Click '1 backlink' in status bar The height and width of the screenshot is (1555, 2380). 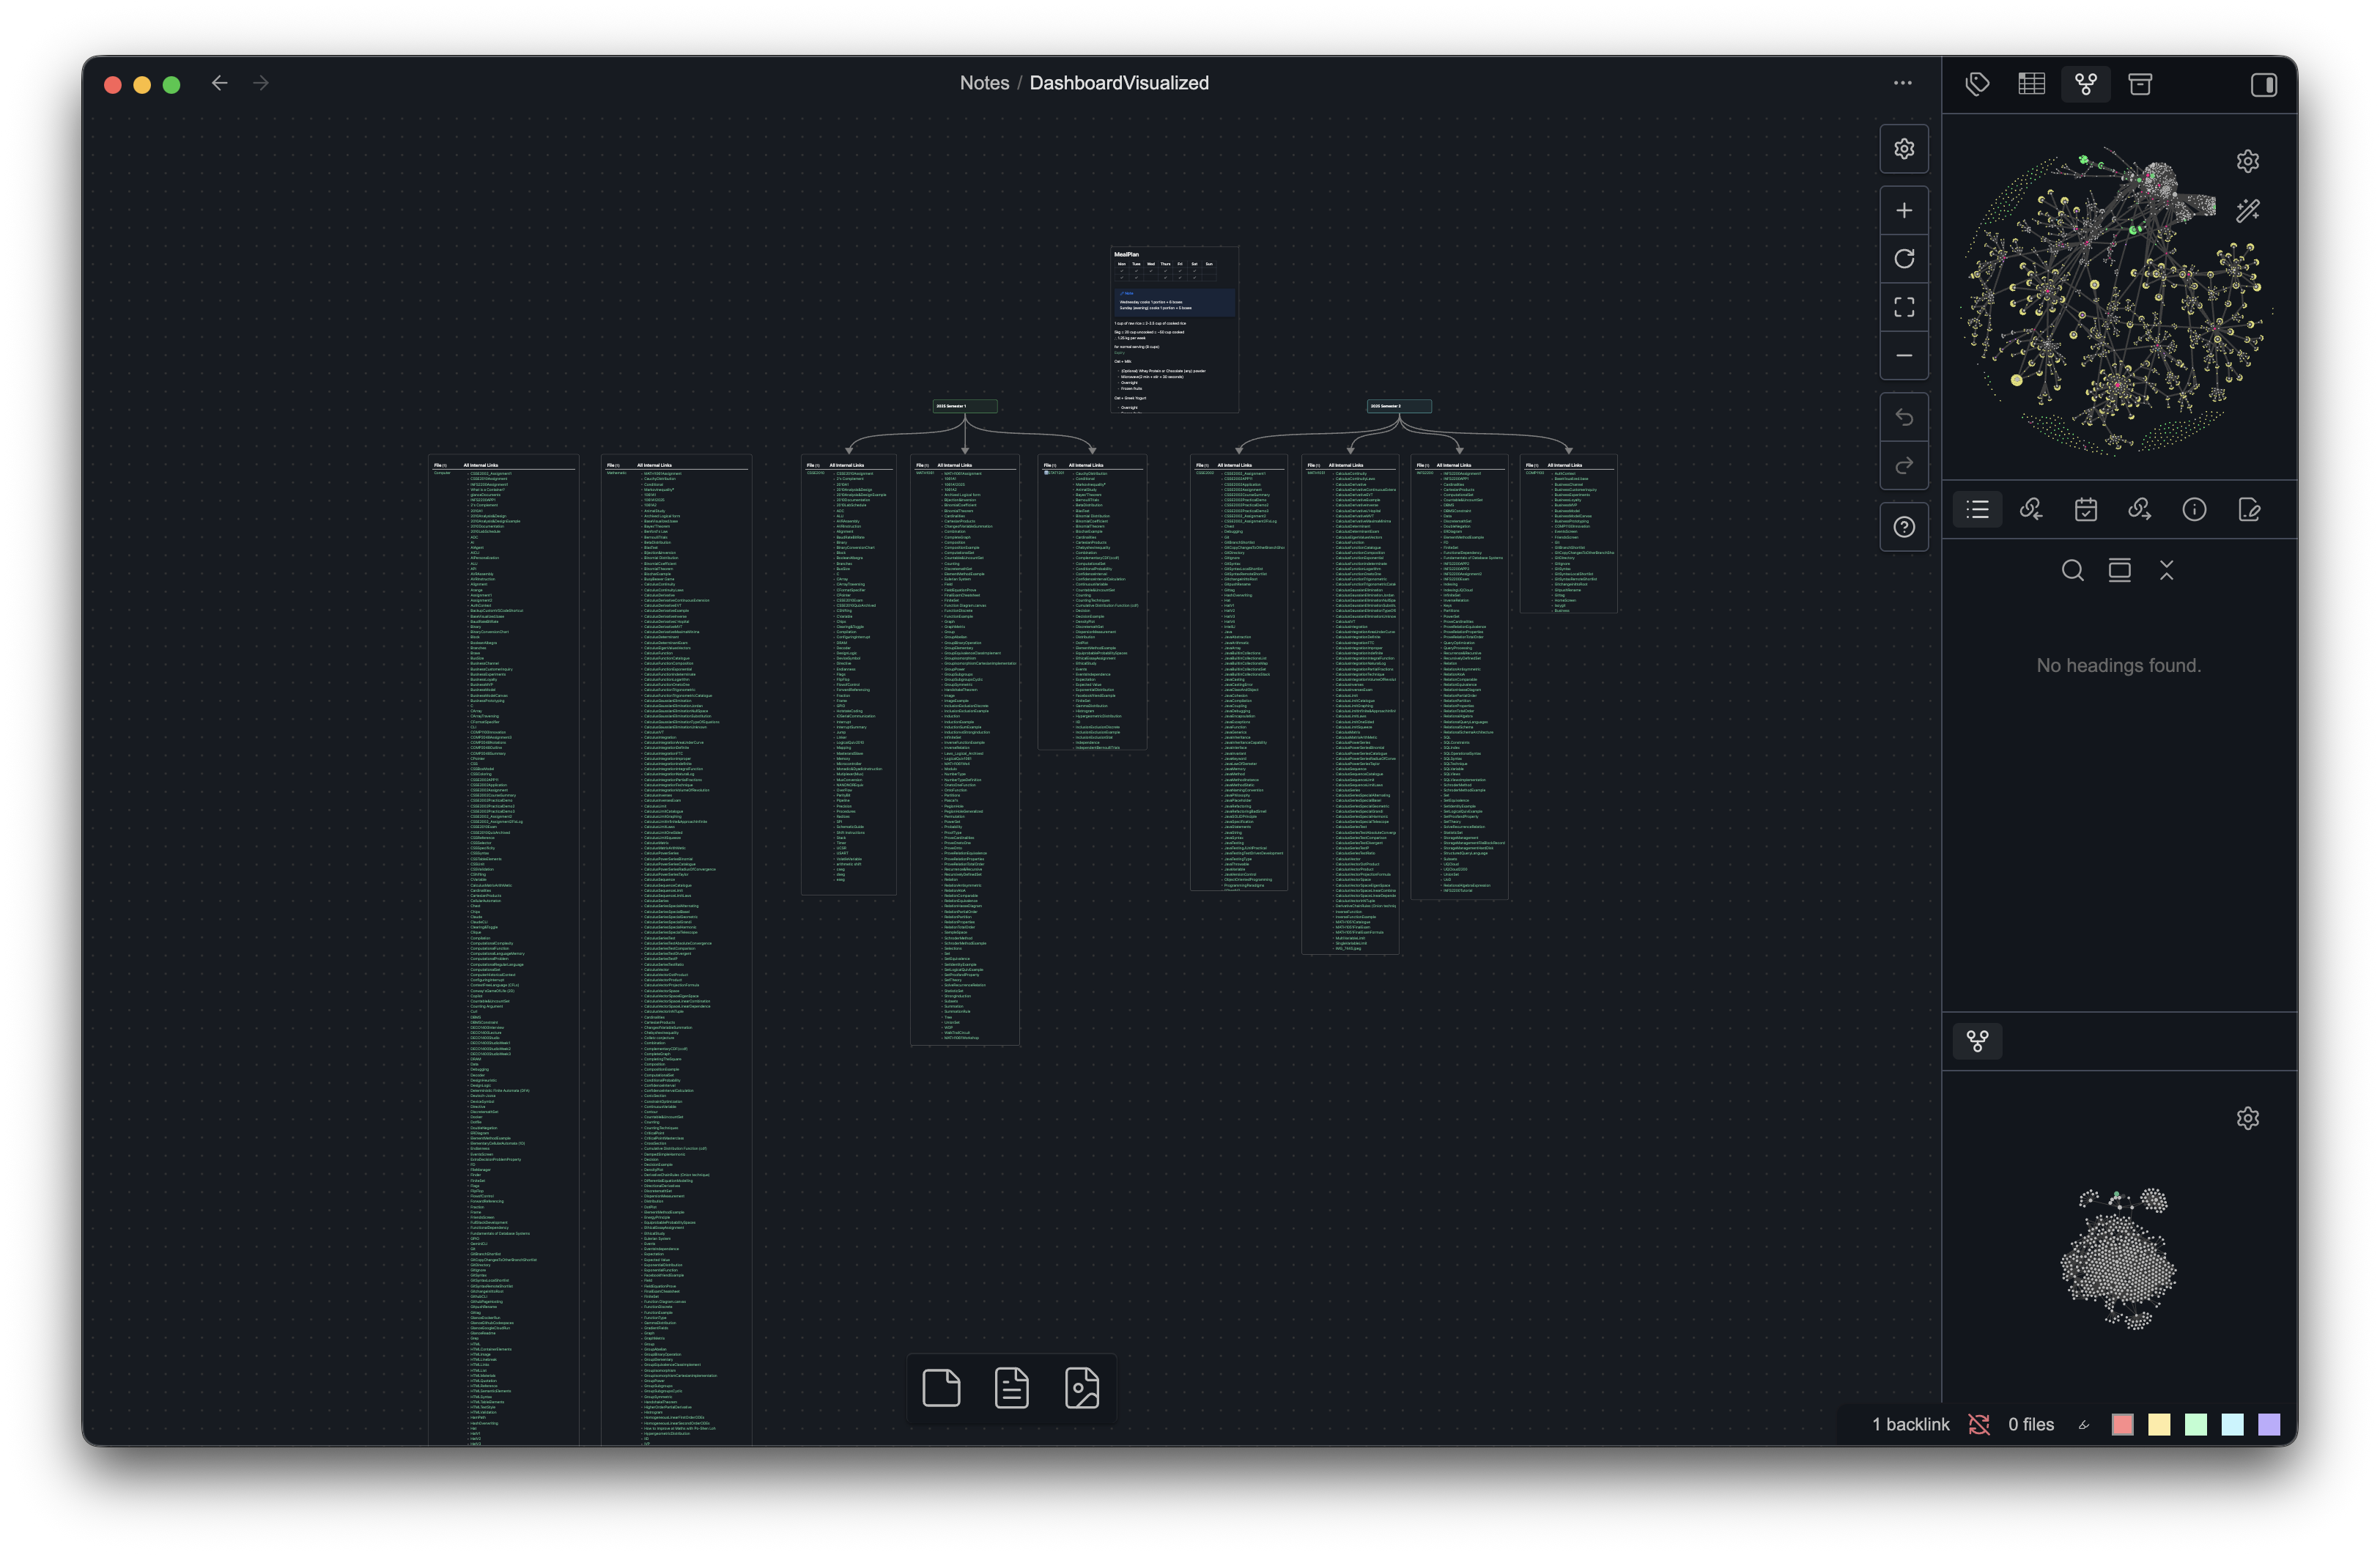[x=1911, y=1424]
